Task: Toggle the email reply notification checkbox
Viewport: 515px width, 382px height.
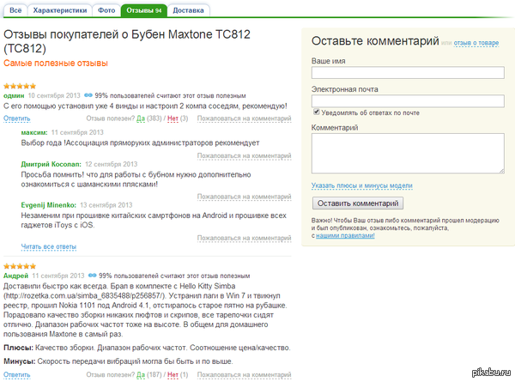Action: coord(316,112)
